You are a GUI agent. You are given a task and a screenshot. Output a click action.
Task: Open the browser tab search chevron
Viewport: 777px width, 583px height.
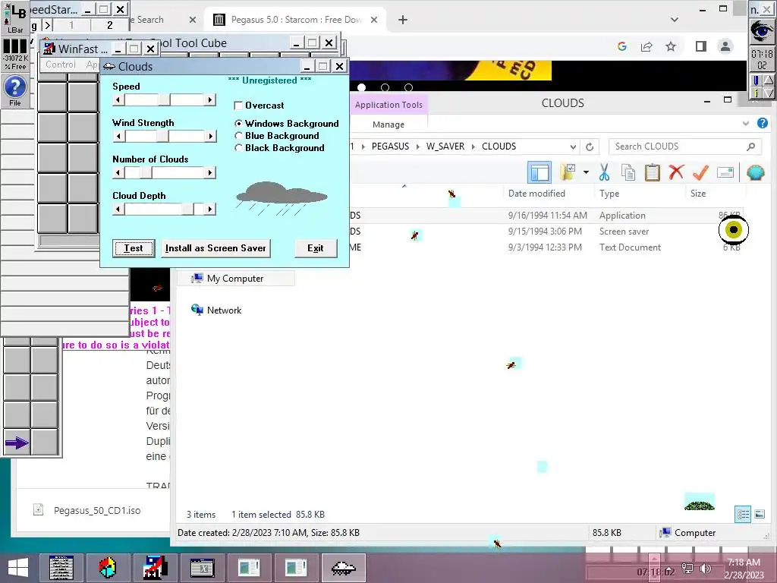[x=674, y=20]
